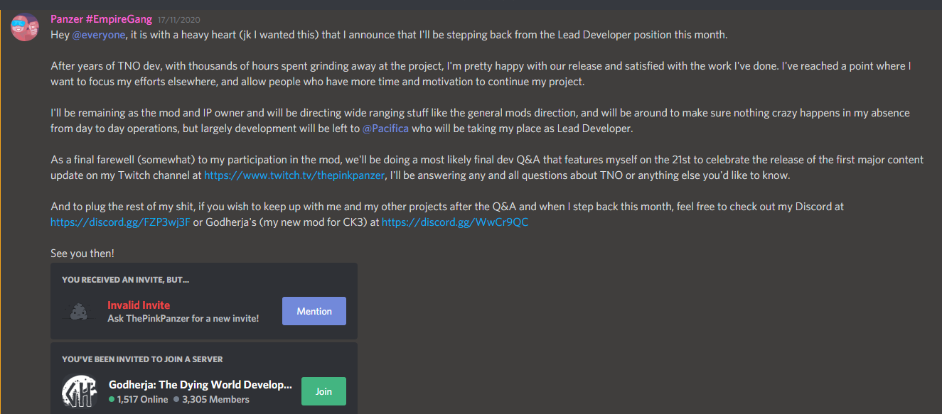This screenshot has height=414, width=942.
Task: Click the @everyone mention
Action: (98, 35)
